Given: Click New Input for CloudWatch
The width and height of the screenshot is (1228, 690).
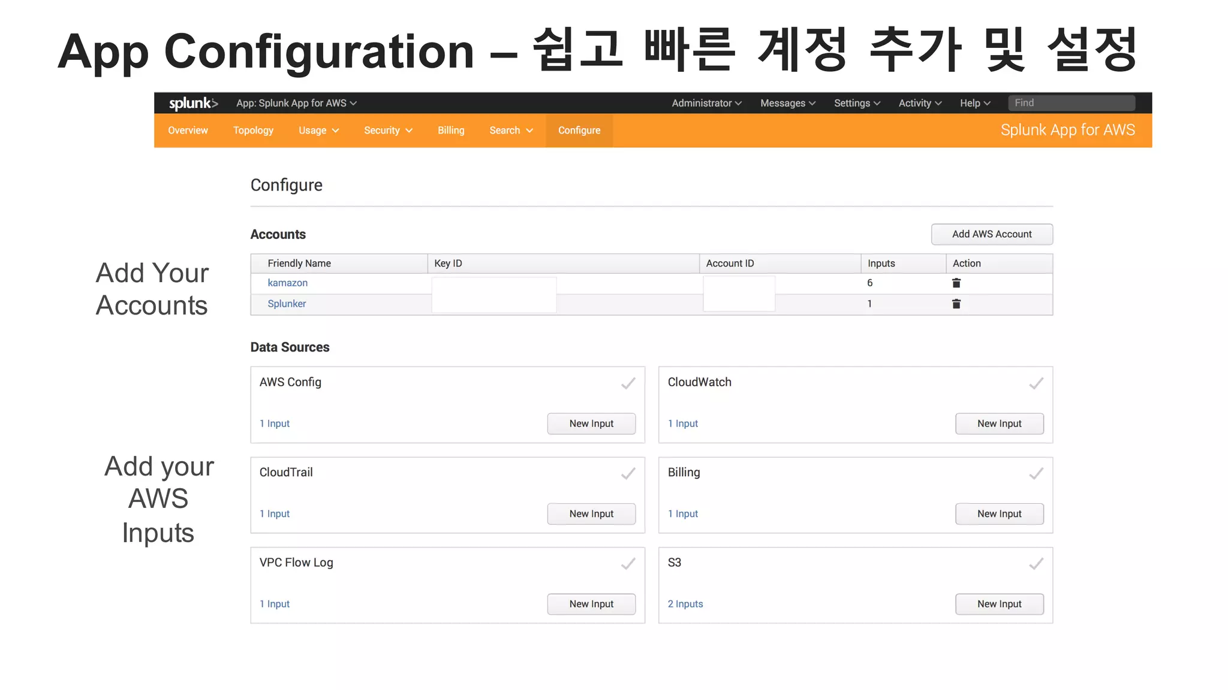Looking at the screenshot, I should pos(1000,423).
